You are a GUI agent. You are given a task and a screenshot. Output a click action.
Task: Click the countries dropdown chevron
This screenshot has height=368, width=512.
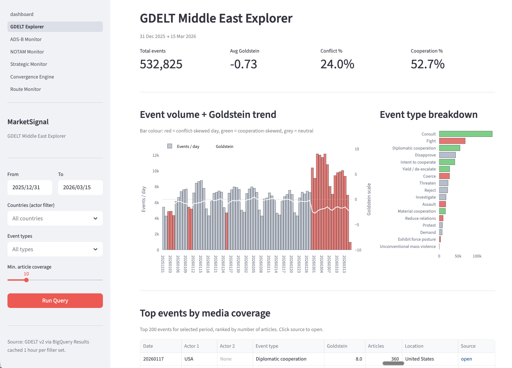96,218
